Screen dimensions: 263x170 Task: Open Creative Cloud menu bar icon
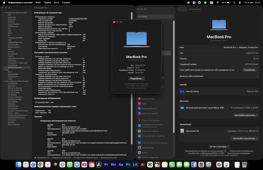[x=188, y=3]
